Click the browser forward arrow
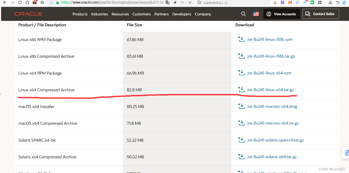349x173 pixels. tap(12, 2)
